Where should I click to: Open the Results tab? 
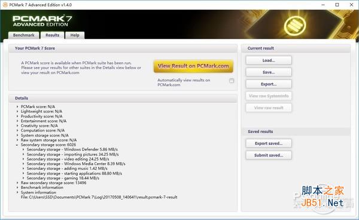point(53,35)
